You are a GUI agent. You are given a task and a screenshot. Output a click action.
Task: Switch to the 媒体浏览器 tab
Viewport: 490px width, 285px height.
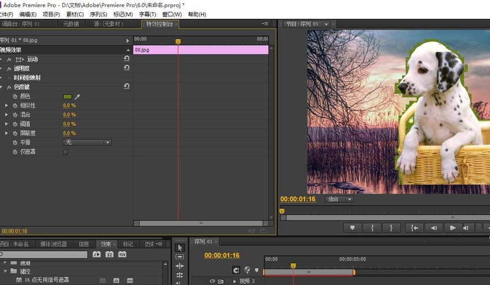tap(54, 244)
